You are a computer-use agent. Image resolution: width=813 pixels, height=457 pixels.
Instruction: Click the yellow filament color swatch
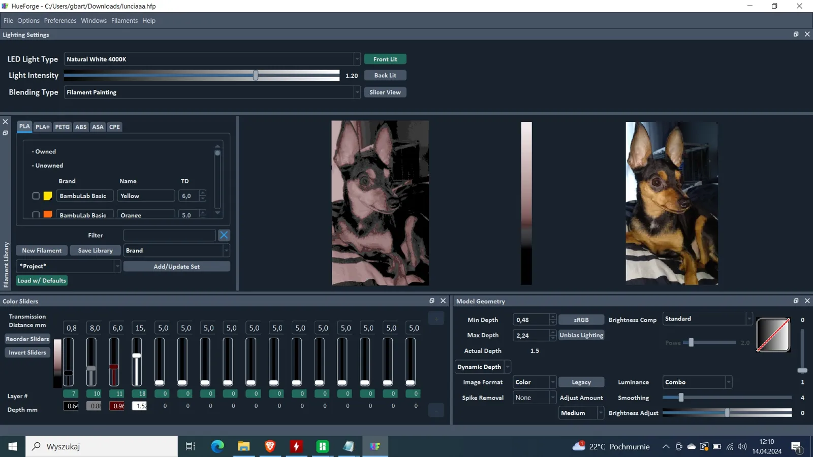pyautogui.click(x=48, y=196)
